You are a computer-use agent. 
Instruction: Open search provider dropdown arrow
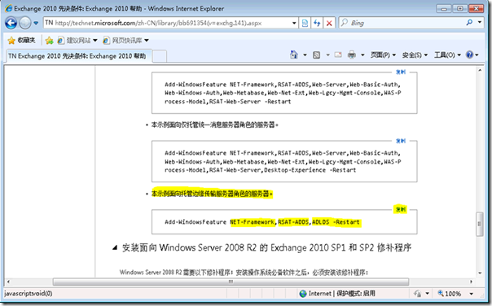pos(480,22)
